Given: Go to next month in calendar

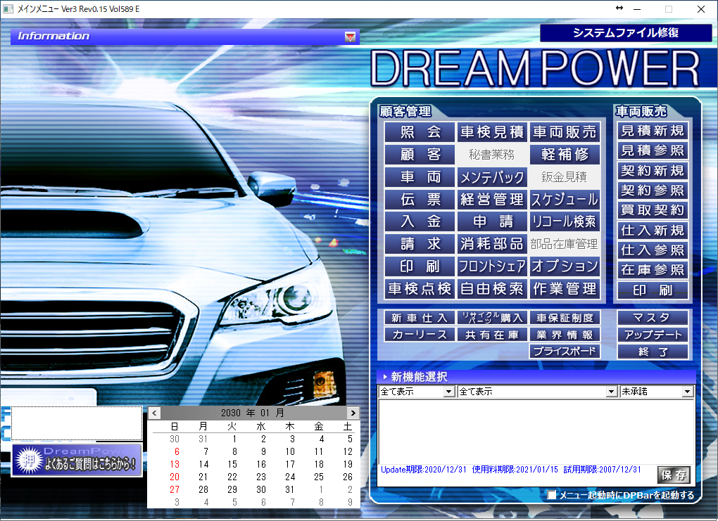Looking at the screenshot, I should click(x=353, y=413).
